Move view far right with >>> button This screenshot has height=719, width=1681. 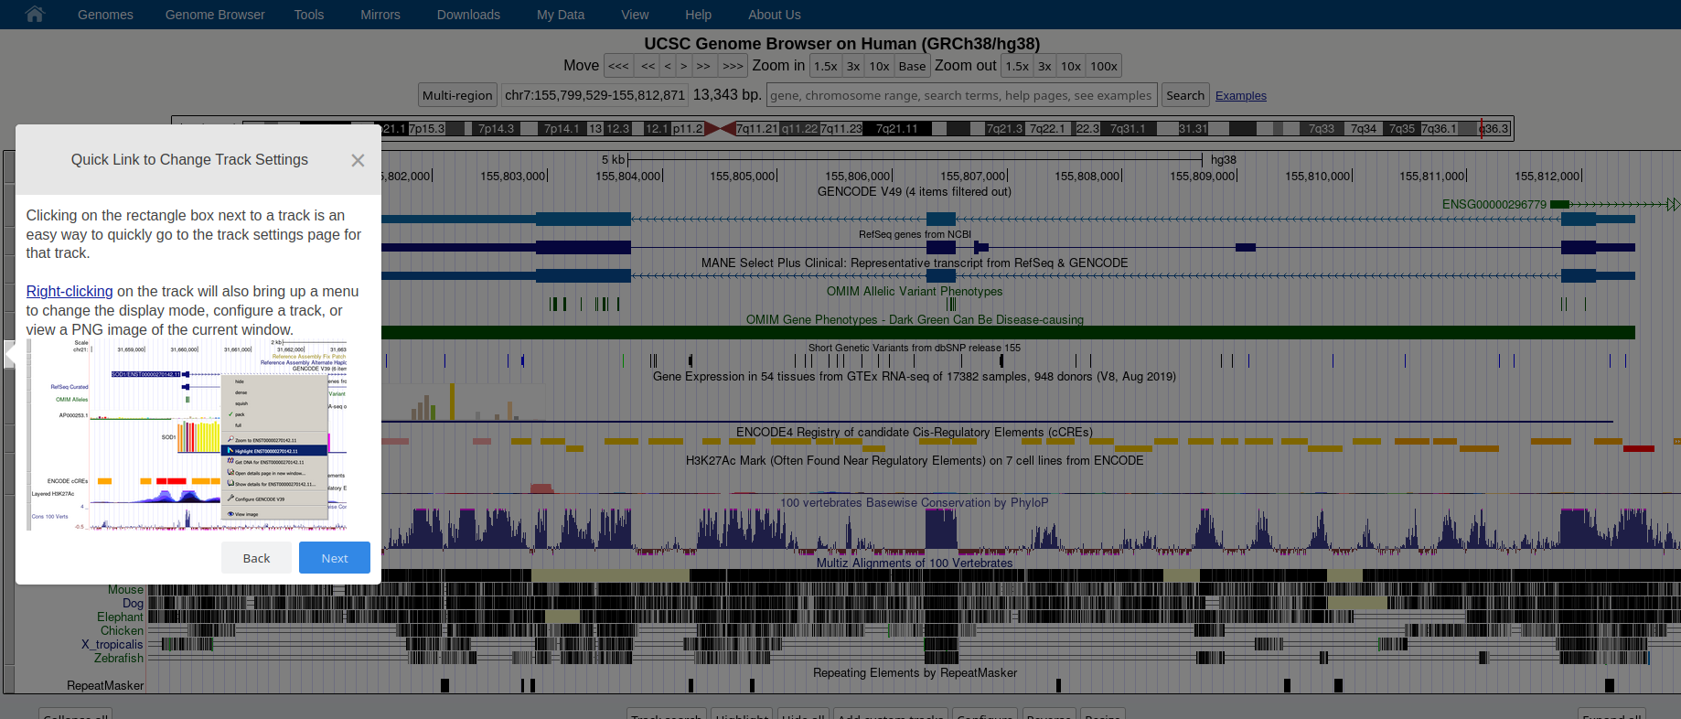[732, 66]
